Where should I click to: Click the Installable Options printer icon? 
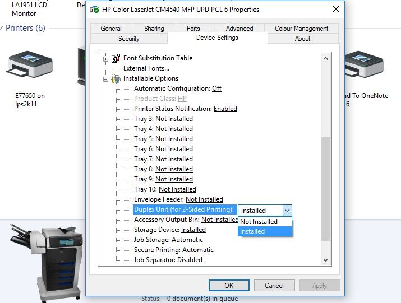pos(116,78)
